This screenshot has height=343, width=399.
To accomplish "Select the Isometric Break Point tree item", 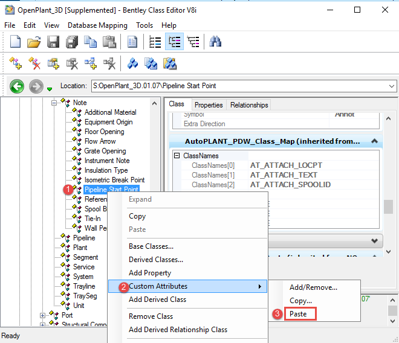I will pyautogui.click(x=114, y=180).
